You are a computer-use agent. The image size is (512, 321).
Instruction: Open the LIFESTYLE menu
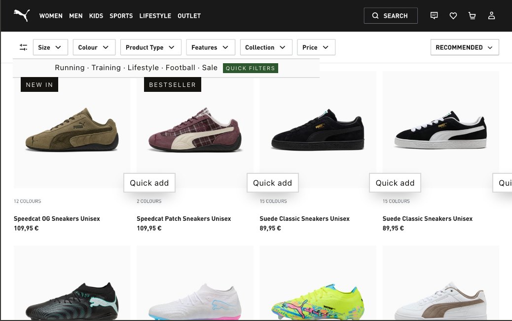click(155, 16)
